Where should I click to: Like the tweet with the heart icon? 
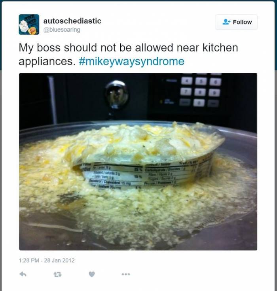[x=91, y=274]
